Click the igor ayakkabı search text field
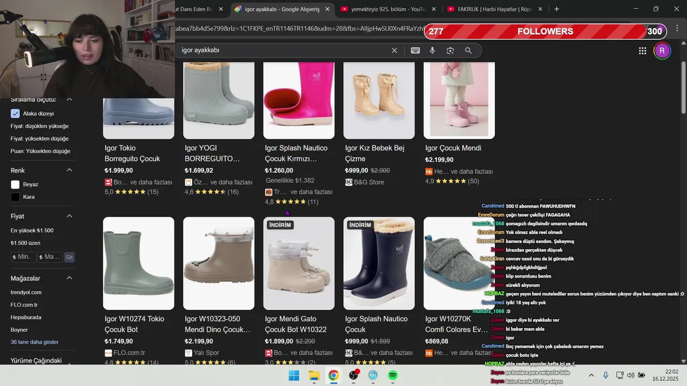This screenshot has width=687, height=386. click(284, 50)
